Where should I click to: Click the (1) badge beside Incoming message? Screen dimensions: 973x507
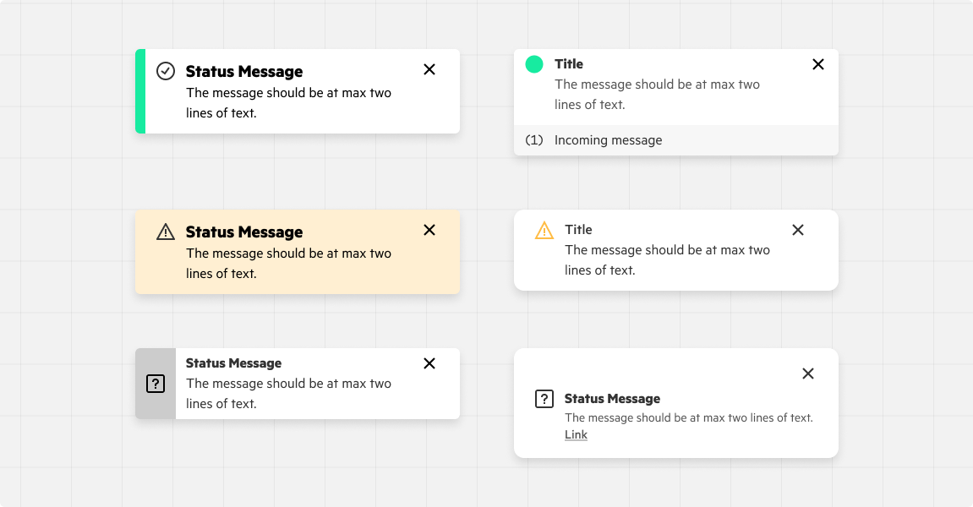(533, 140)
